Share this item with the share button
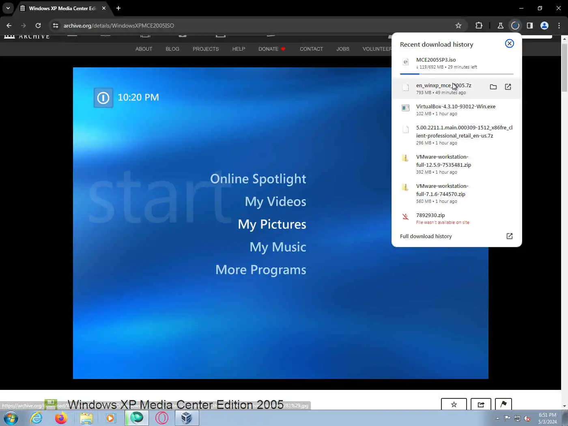The width and height of the screenshot is (568, 426). tap(481, 404)
